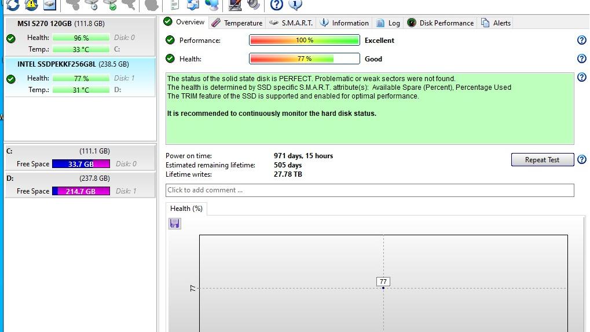Viewport: 590px width, 332px height.
Task: Click the report document toolbar icon
Action: [174, 5]
